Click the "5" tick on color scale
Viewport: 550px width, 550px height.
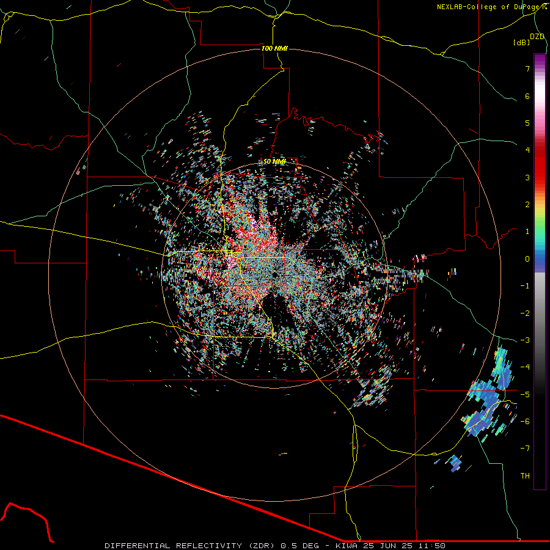point(527,123)
